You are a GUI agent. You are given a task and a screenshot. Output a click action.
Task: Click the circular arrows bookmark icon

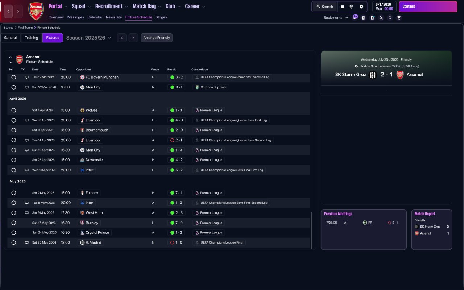(390, 18)
